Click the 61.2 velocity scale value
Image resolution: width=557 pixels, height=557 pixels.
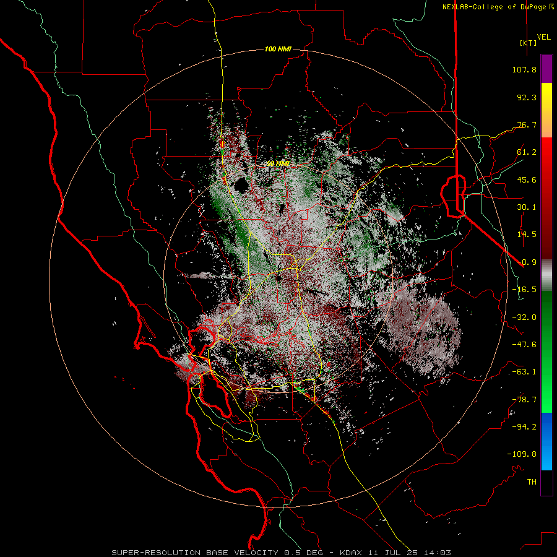point(527,152)
